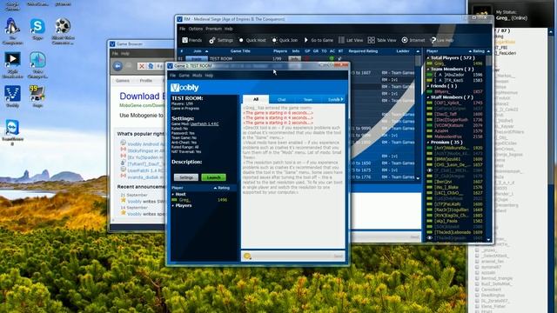Screen dimensions: 557x313
Task: Switch to Team tab in game room
Action: point(307,100)
